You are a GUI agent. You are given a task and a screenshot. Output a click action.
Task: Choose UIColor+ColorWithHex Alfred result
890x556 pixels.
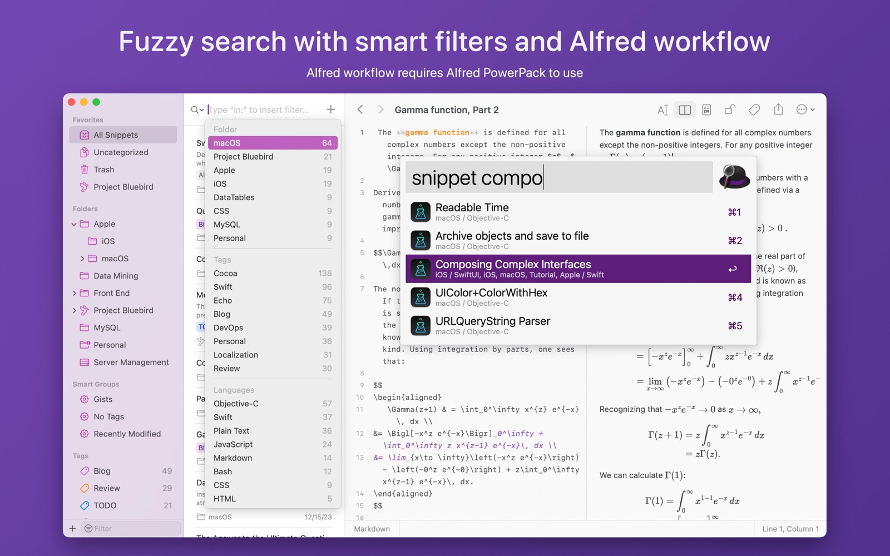pos(578,297)
